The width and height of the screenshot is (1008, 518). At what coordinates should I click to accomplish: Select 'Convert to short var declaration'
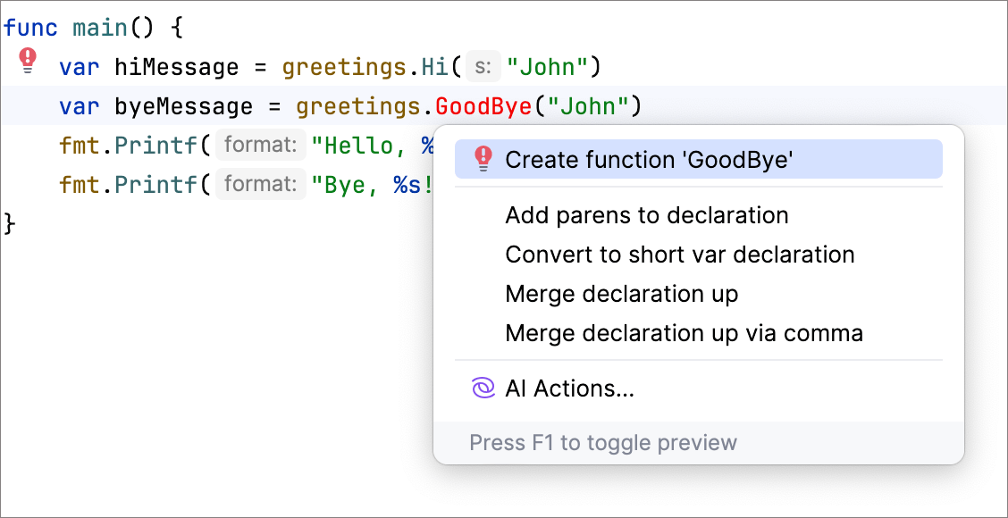click(680, 255)
